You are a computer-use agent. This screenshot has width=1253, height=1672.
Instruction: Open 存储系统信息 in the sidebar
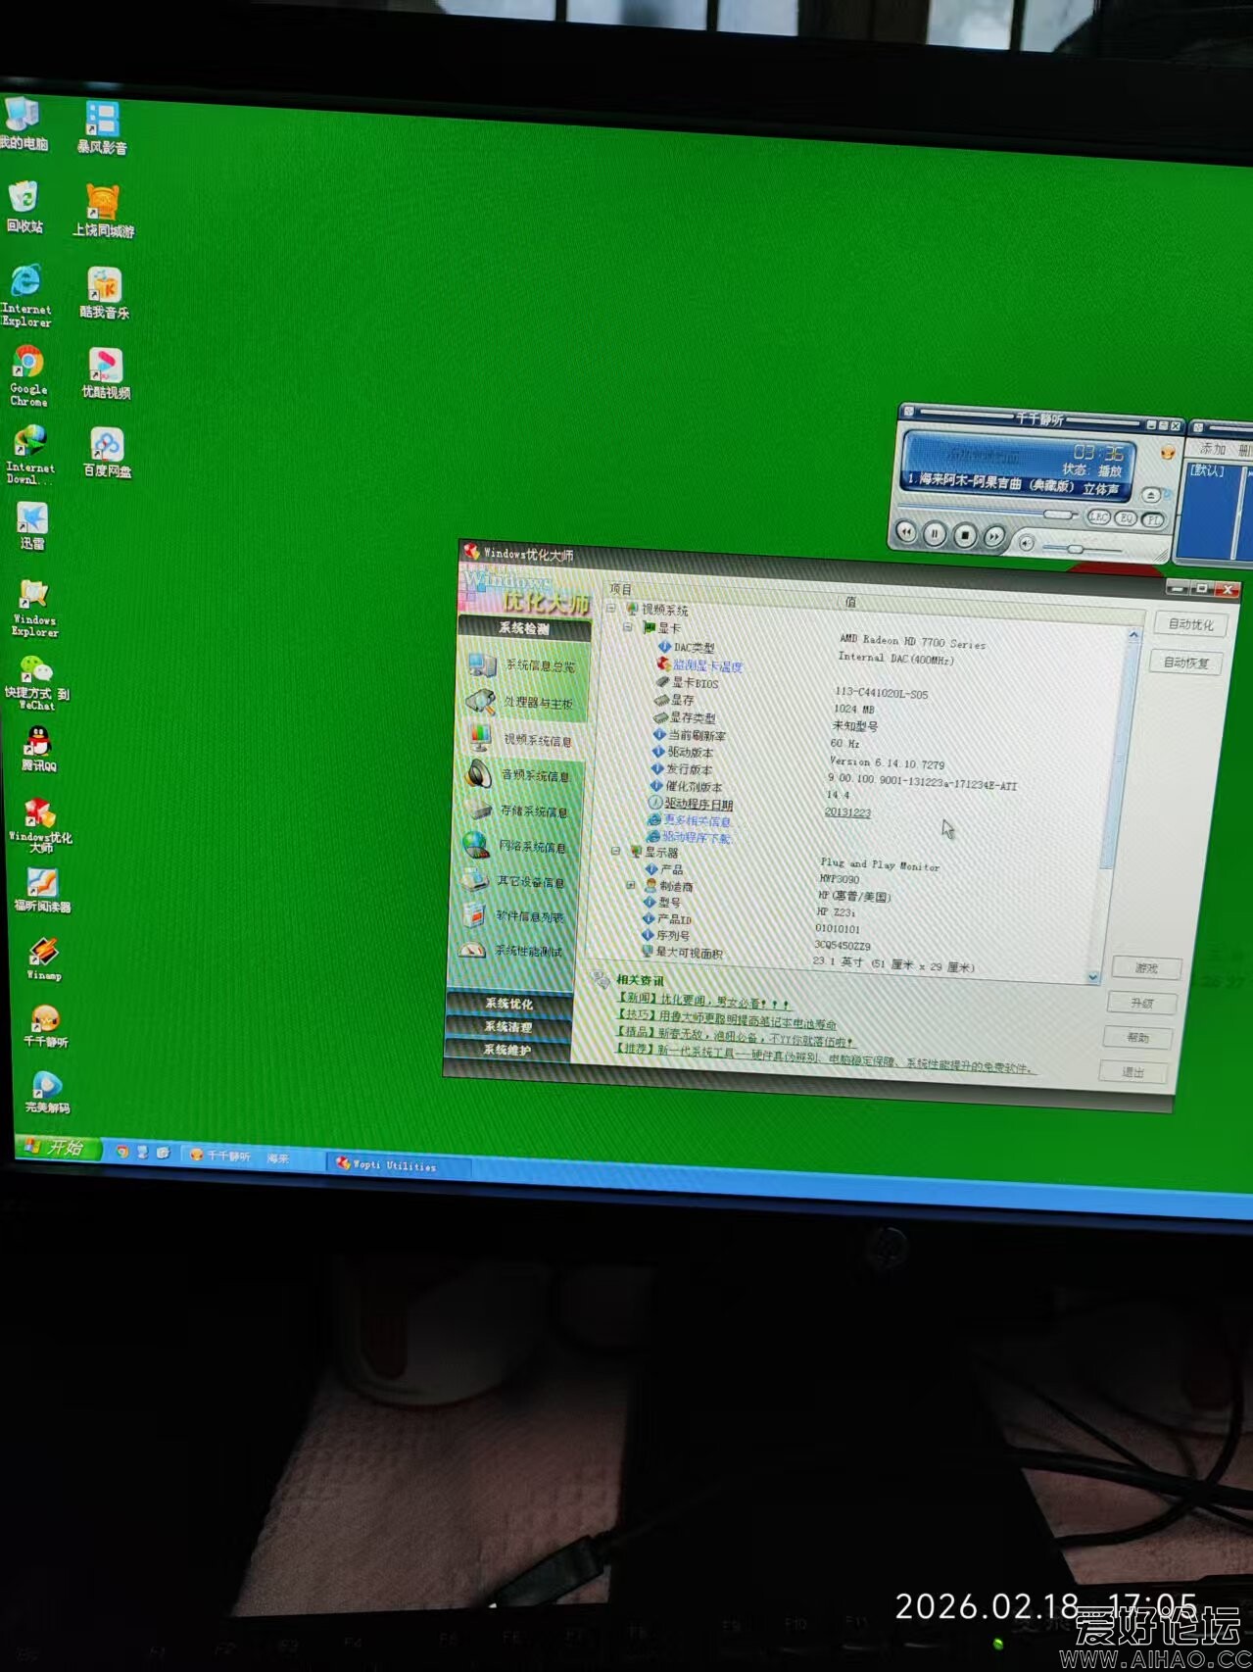pyautogui.click(x=519, y=811)
